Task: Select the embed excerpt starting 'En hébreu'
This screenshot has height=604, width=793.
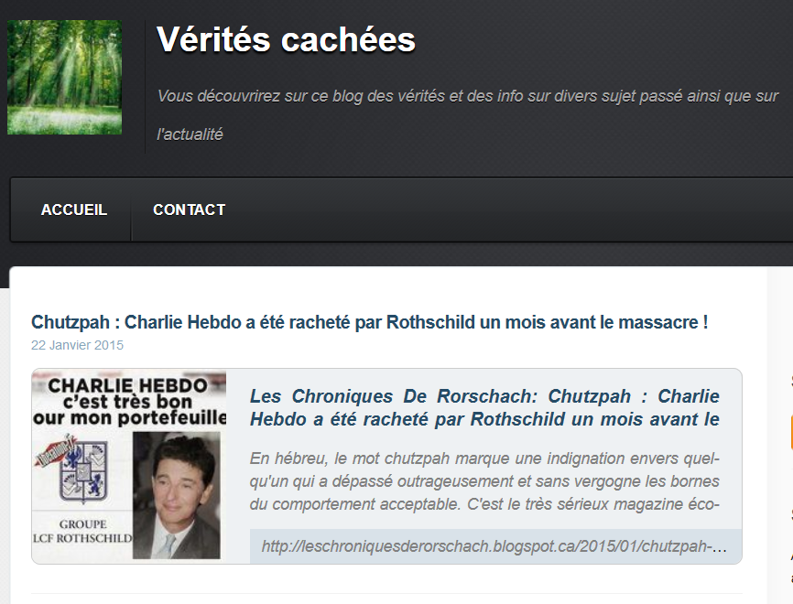Action: [x=484, y=481]
